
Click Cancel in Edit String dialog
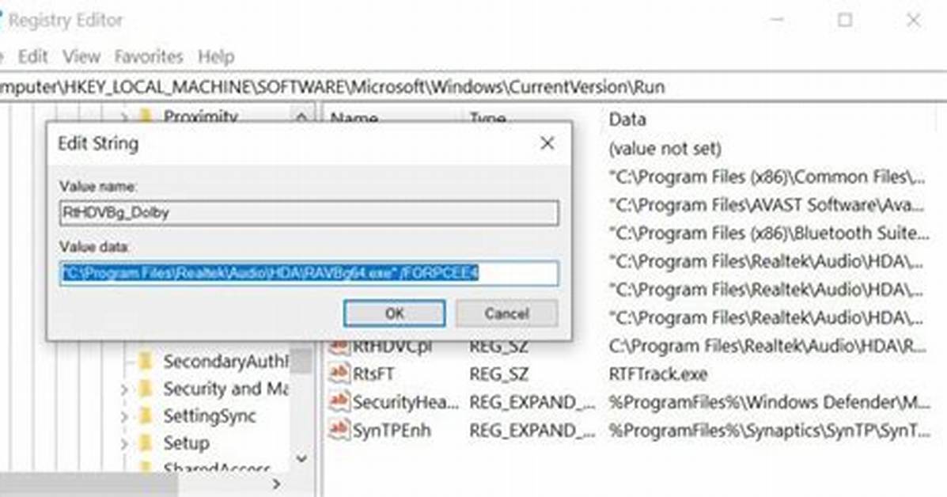tap(506, 313)
